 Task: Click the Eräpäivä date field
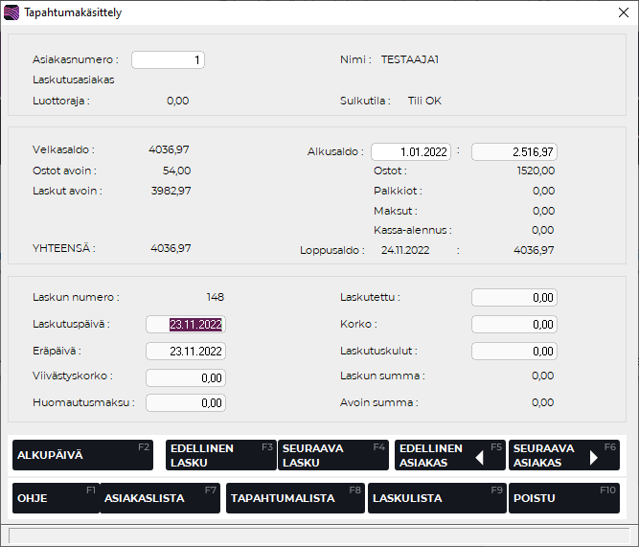tap(186, 351)
